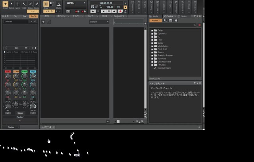Expand the Modulation plugin folder
Image resolution: width=254 pixels, height=162 pixels.
[x=152, y=46]
